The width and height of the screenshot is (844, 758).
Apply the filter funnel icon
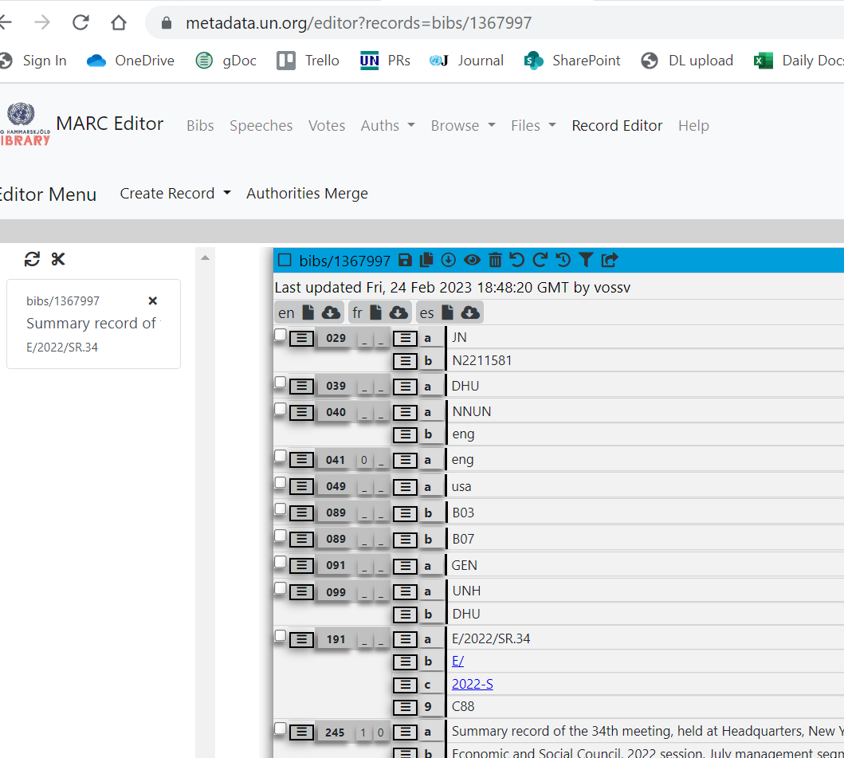[586, 260]
